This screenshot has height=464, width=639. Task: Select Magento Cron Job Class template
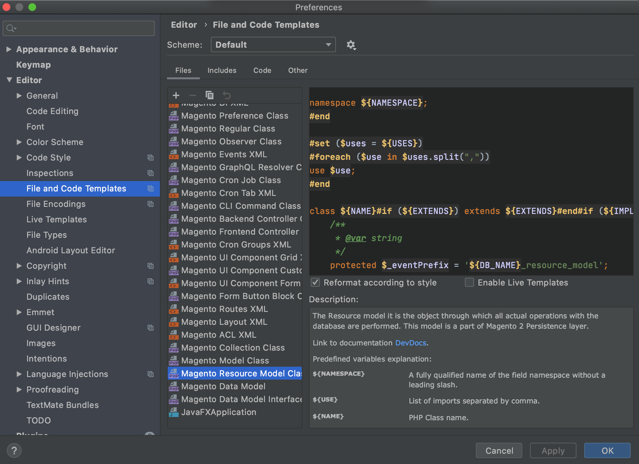[x=235, y=180]
